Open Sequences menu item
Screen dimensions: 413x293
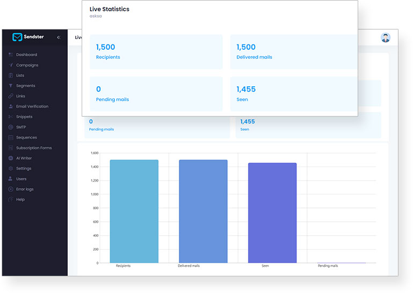(x=26, y=138)
